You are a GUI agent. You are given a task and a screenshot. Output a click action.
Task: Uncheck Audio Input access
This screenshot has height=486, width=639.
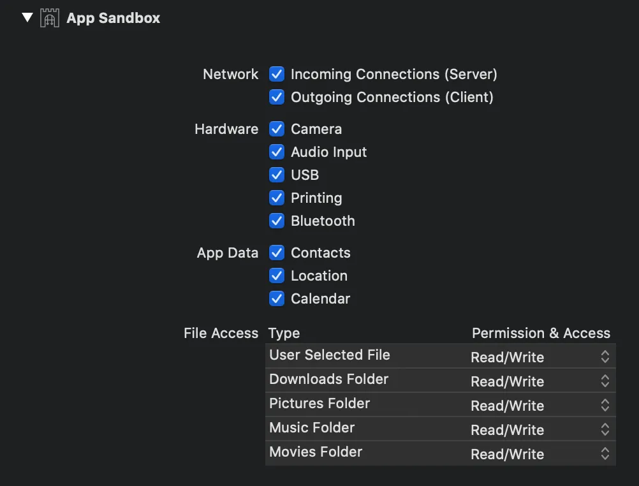277,152
